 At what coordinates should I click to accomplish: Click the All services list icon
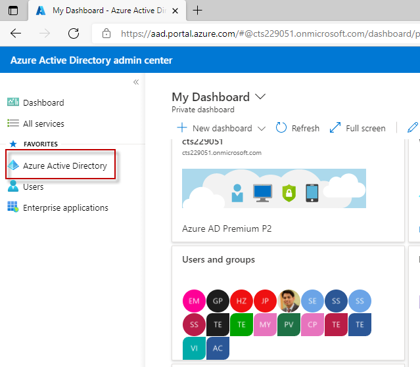(x=13, y=123)
